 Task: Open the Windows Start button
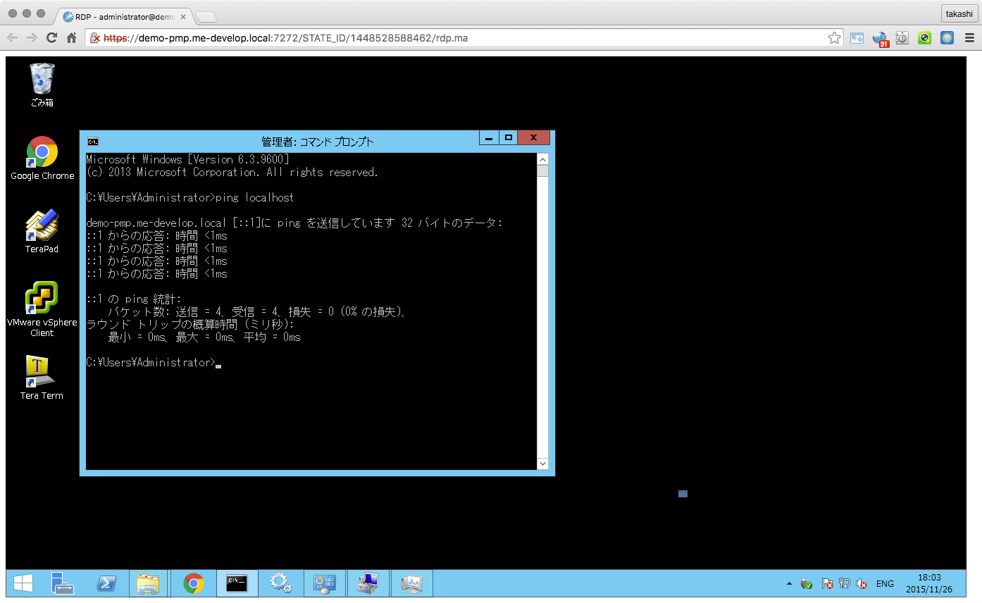(x=23, y=583)
